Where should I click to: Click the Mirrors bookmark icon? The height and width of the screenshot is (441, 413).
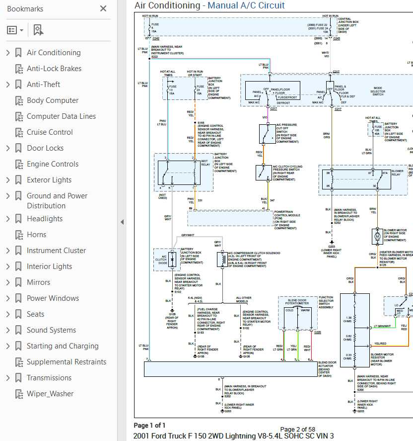[18, 282]
